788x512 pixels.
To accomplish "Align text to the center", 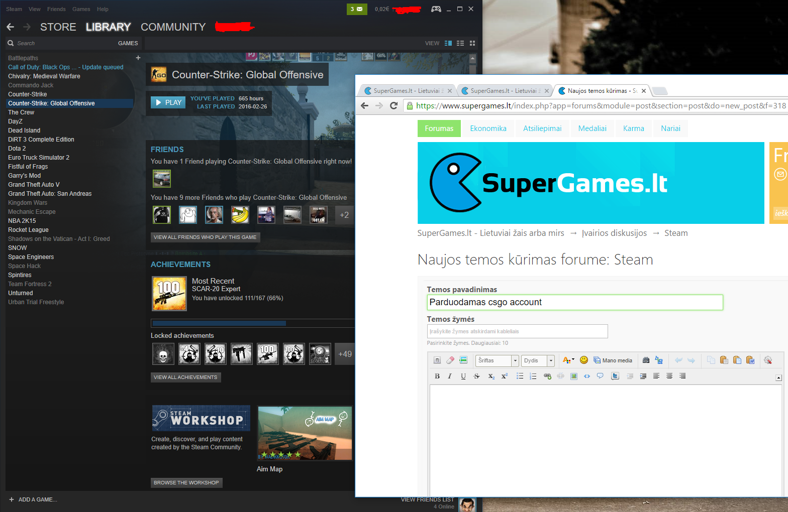I will [669, 376].
